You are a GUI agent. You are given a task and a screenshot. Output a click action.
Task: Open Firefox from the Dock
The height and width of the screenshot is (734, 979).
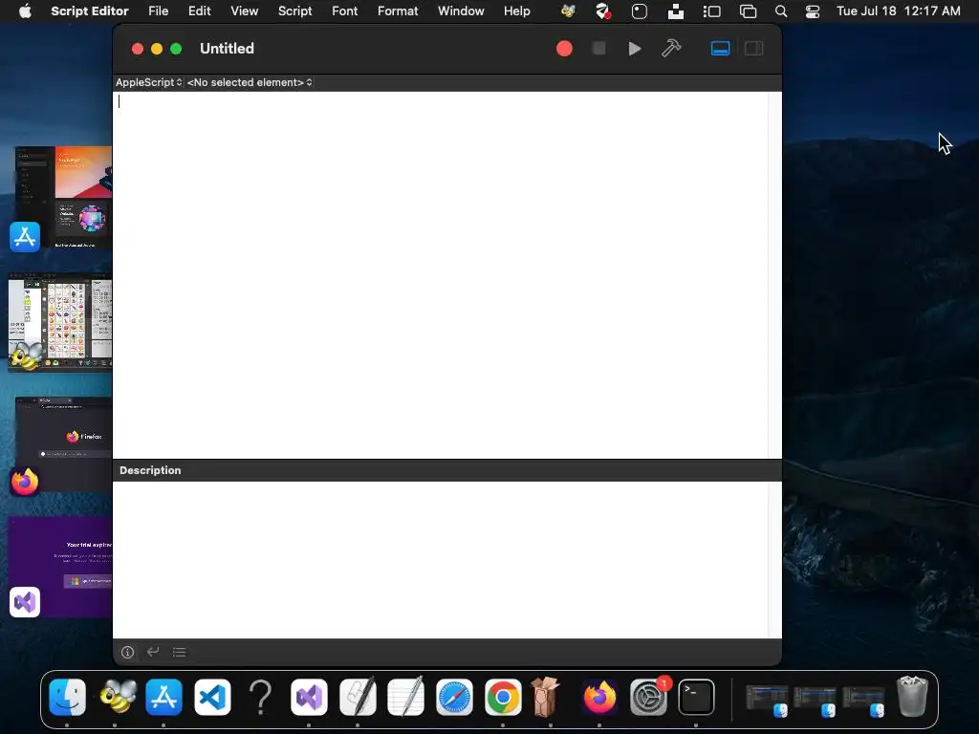tap(599, 697)
